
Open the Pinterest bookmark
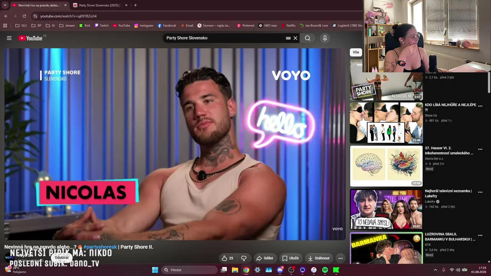(x=245, y=26)
